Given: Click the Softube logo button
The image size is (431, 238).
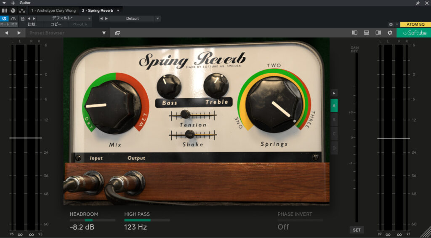Looking at the screenshot, I should click(x=414, y=33).
